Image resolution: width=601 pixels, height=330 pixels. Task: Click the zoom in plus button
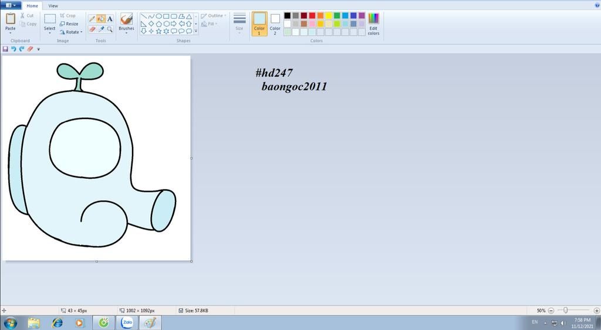point(596,311)
